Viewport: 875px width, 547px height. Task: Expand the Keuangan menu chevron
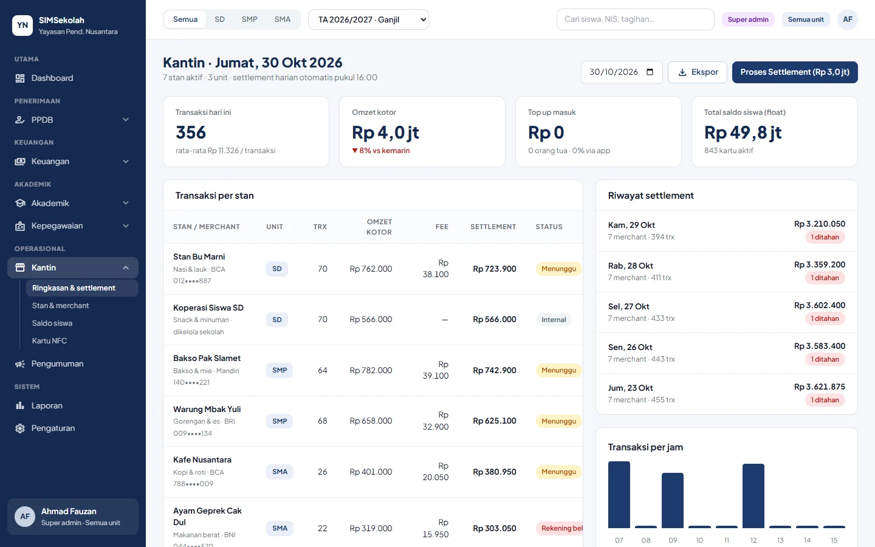(126, 162)
